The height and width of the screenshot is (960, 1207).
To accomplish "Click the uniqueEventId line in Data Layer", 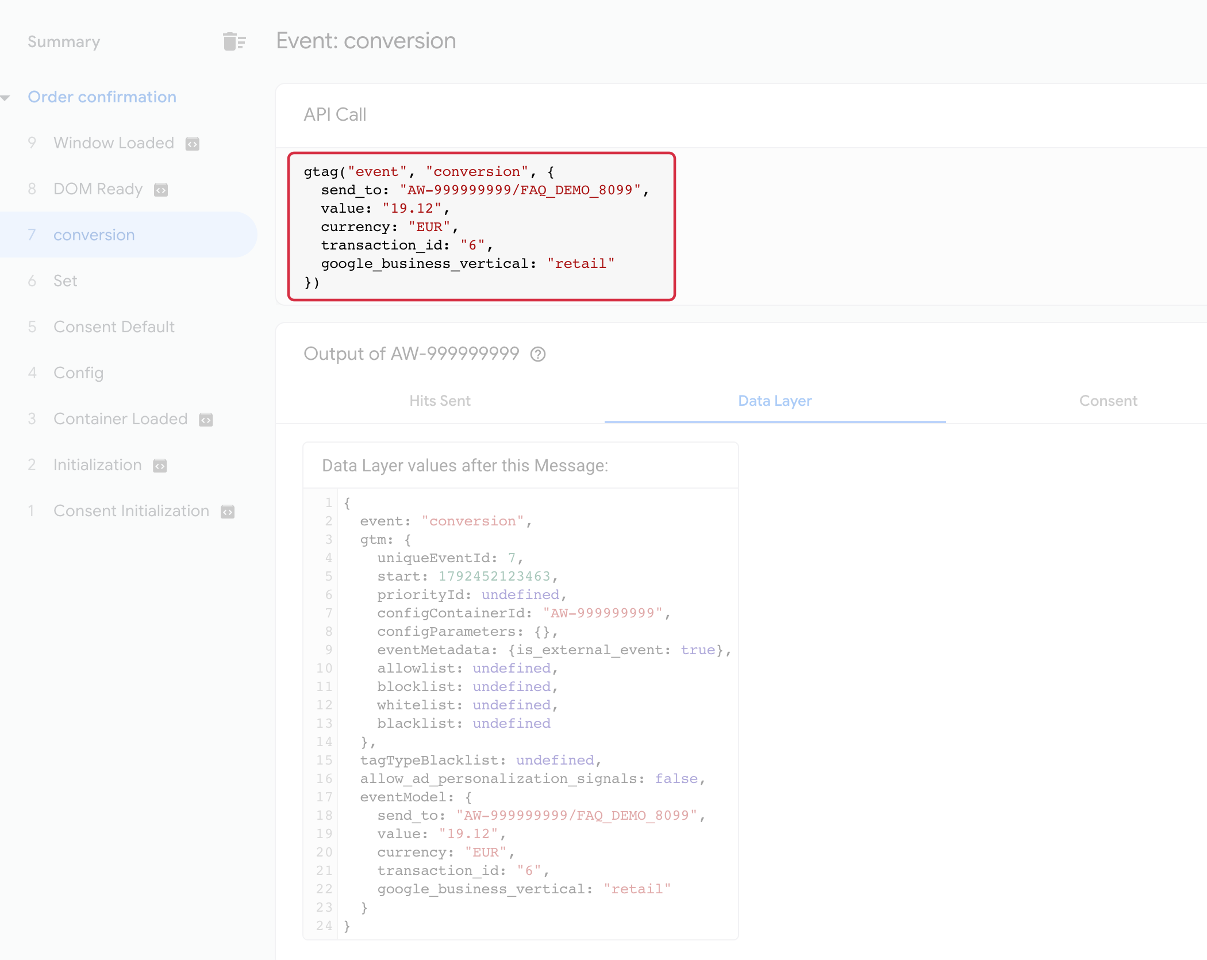I will 449,558.
